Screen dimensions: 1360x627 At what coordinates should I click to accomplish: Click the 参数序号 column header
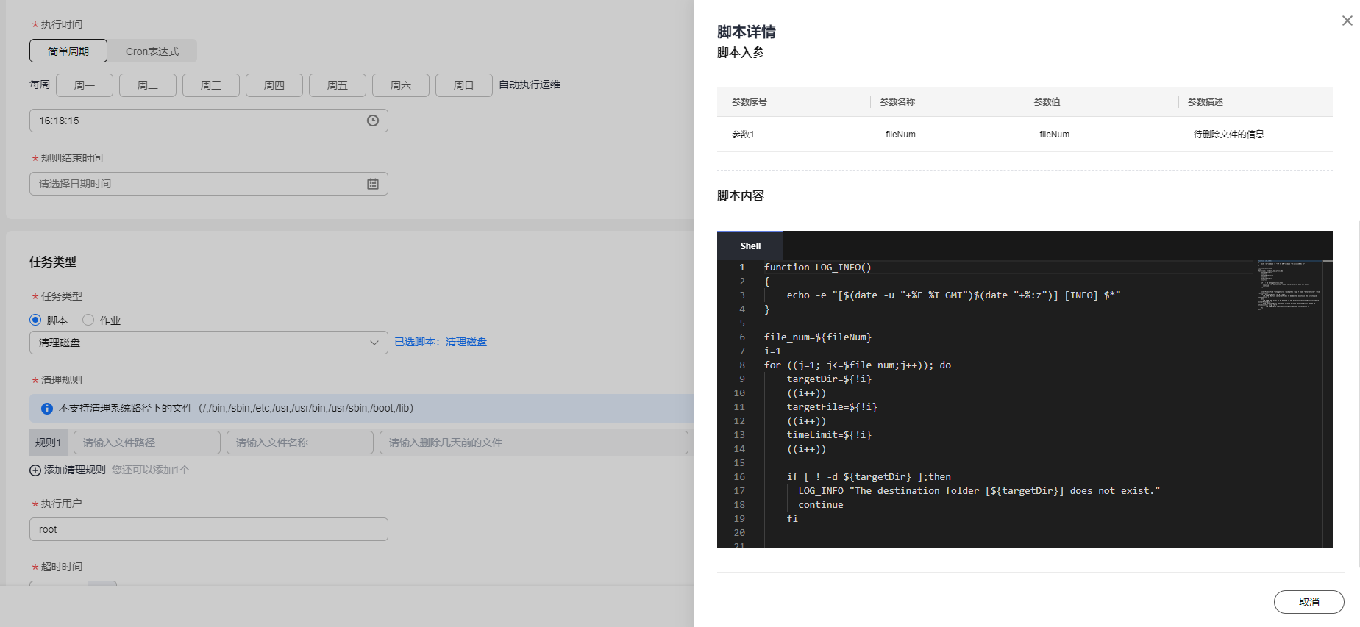coord(750,102)
